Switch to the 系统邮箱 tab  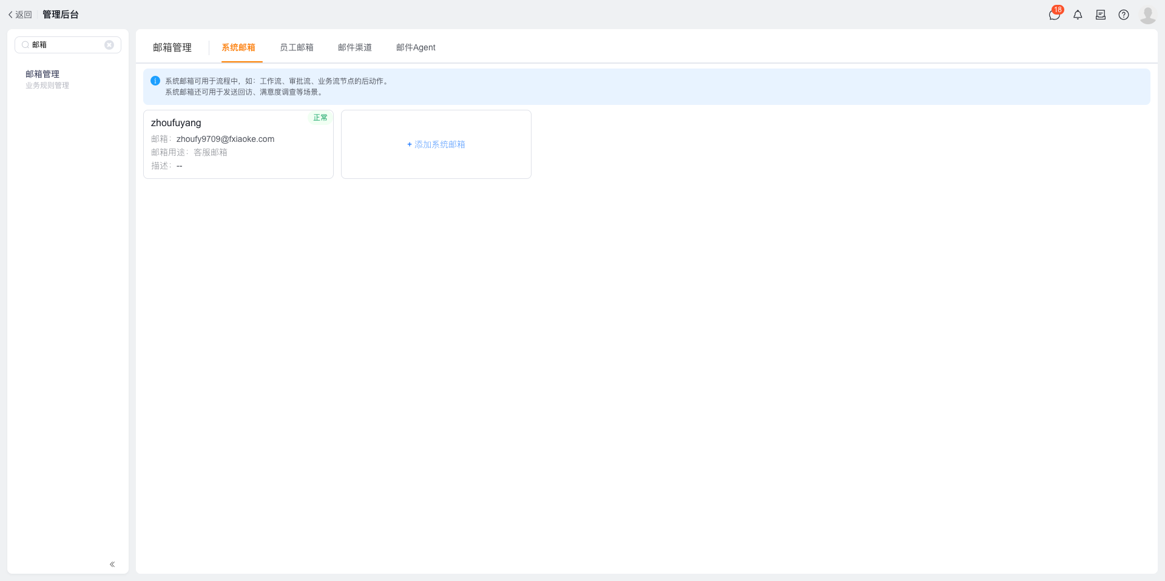(x=238, y=47)
